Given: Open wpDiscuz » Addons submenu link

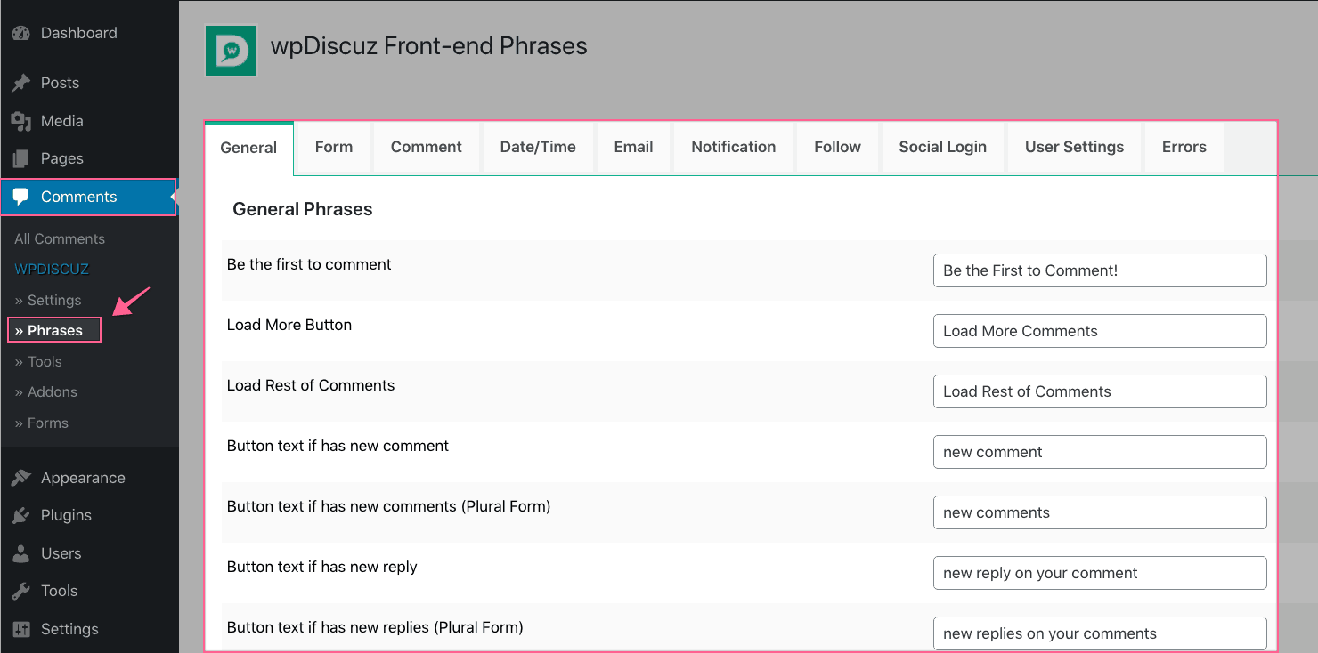Looking at the screenshot, I should point(46,391).
